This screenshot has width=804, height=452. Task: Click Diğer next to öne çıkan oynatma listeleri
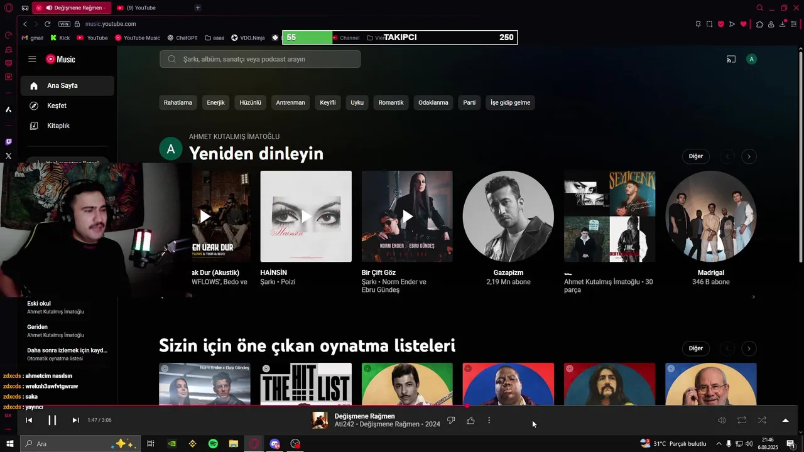(x=696, y=348)
